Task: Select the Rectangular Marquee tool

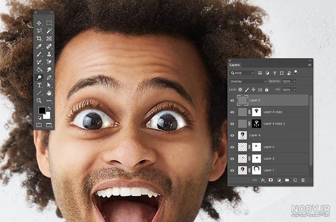Action: coord(49,23)
